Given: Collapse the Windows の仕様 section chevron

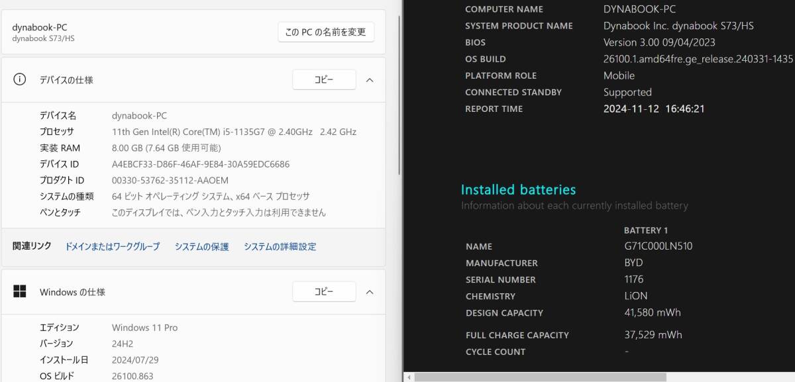Looking at the screenshot, I should [370, 292].
